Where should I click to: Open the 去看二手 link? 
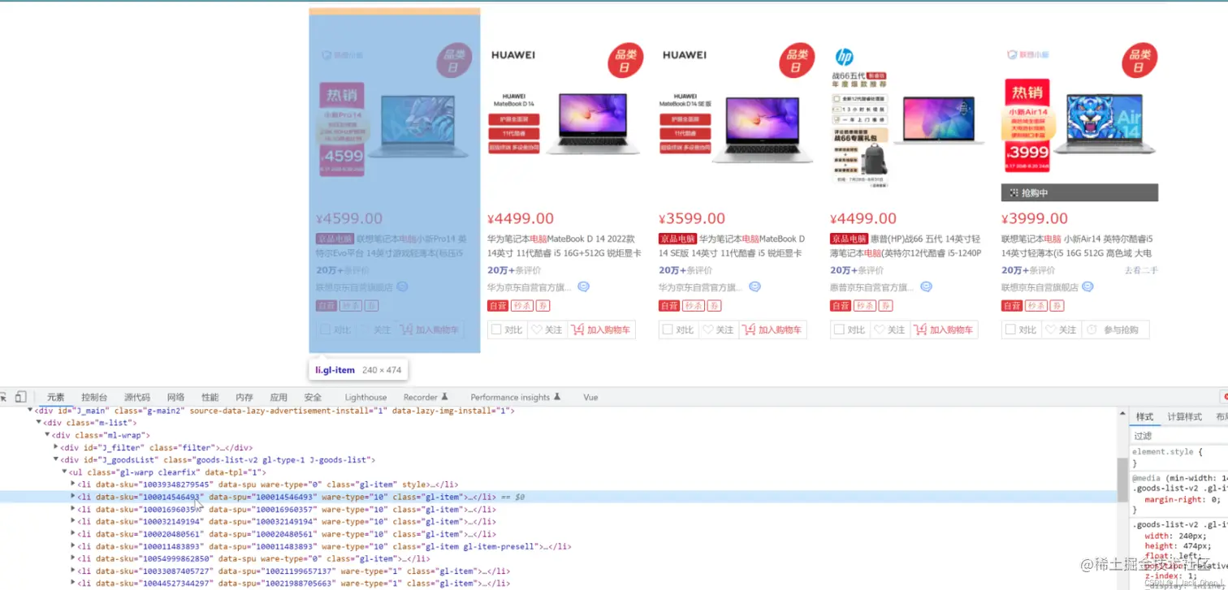point(1142,270)
